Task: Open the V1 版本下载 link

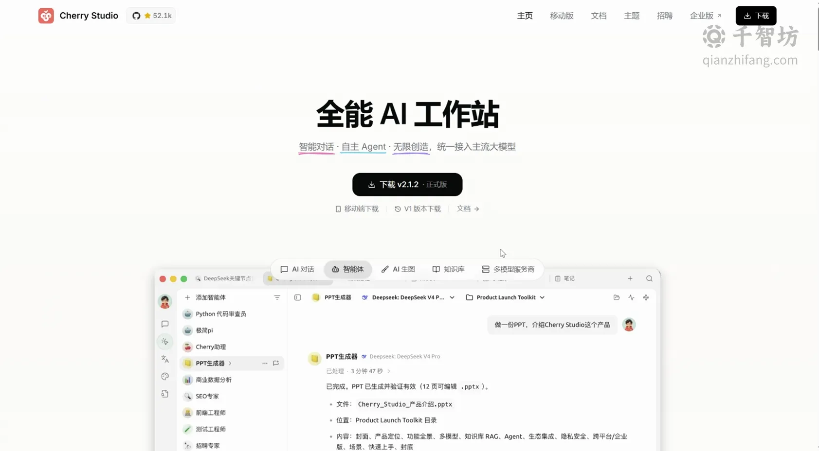Action: pyautogui.click(x=418, y=209)
